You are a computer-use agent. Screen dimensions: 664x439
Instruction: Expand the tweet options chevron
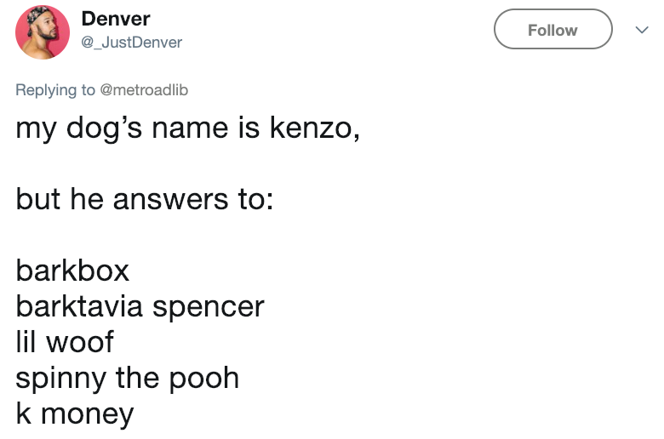pyautogui.click(x=642, y=30)
